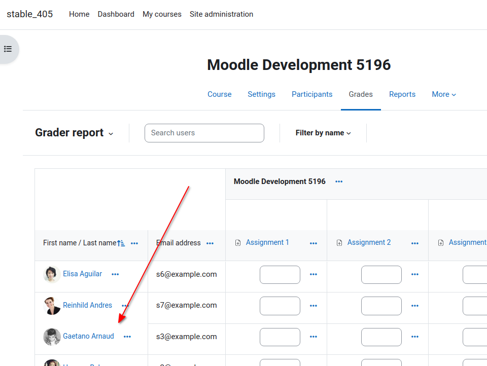Screen dimensions: 487x366
Task: Click Gaetano Arnaud's profile picture
Action: (x=52, y=337)
